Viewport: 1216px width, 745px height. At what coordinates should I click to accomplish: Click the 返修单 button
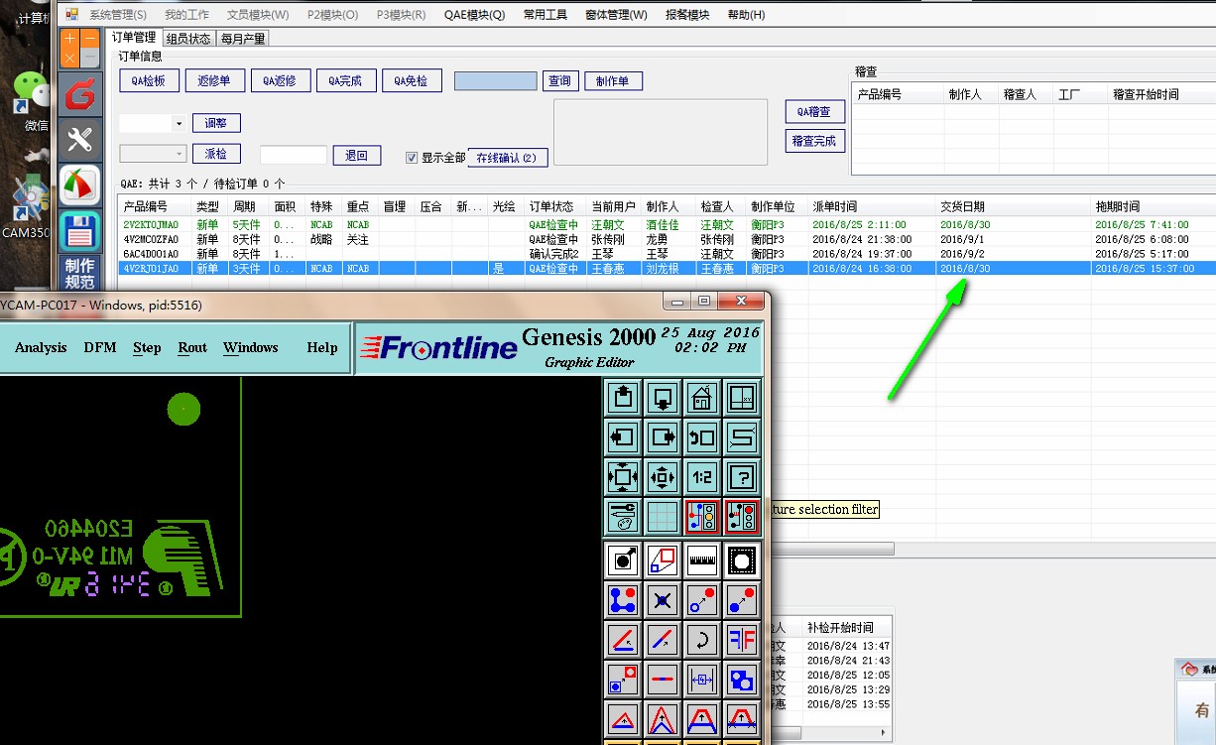214,81
